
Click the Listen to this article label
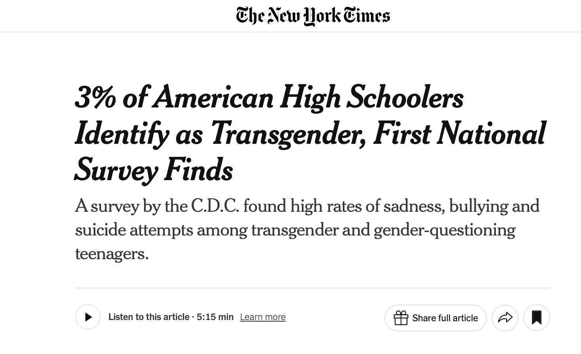tap(149, 317)
